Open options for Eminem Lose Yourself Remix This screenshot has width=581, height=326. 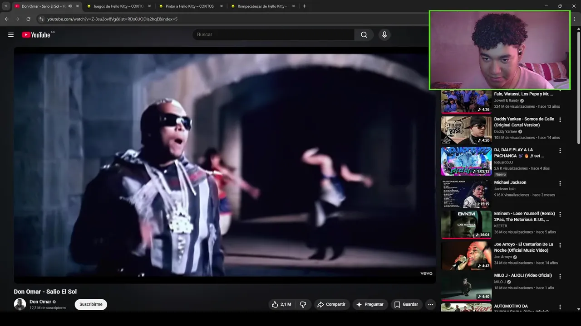[560, 214]
